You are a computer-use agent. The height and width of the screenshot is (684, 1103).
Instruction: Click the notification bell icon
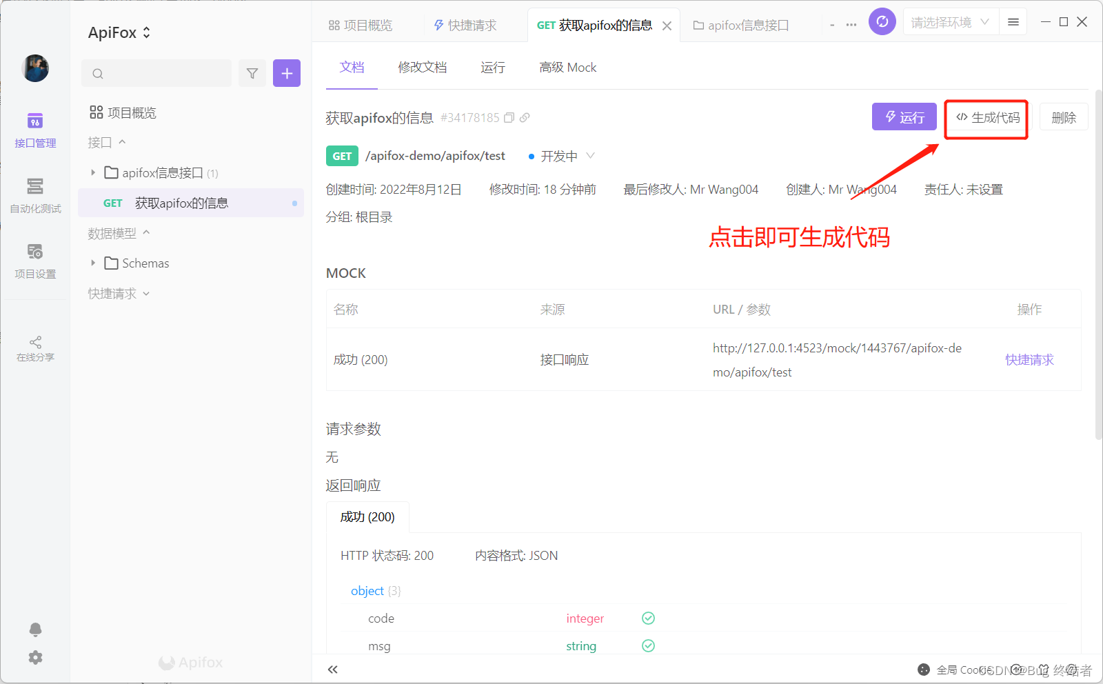coord(35,629)
